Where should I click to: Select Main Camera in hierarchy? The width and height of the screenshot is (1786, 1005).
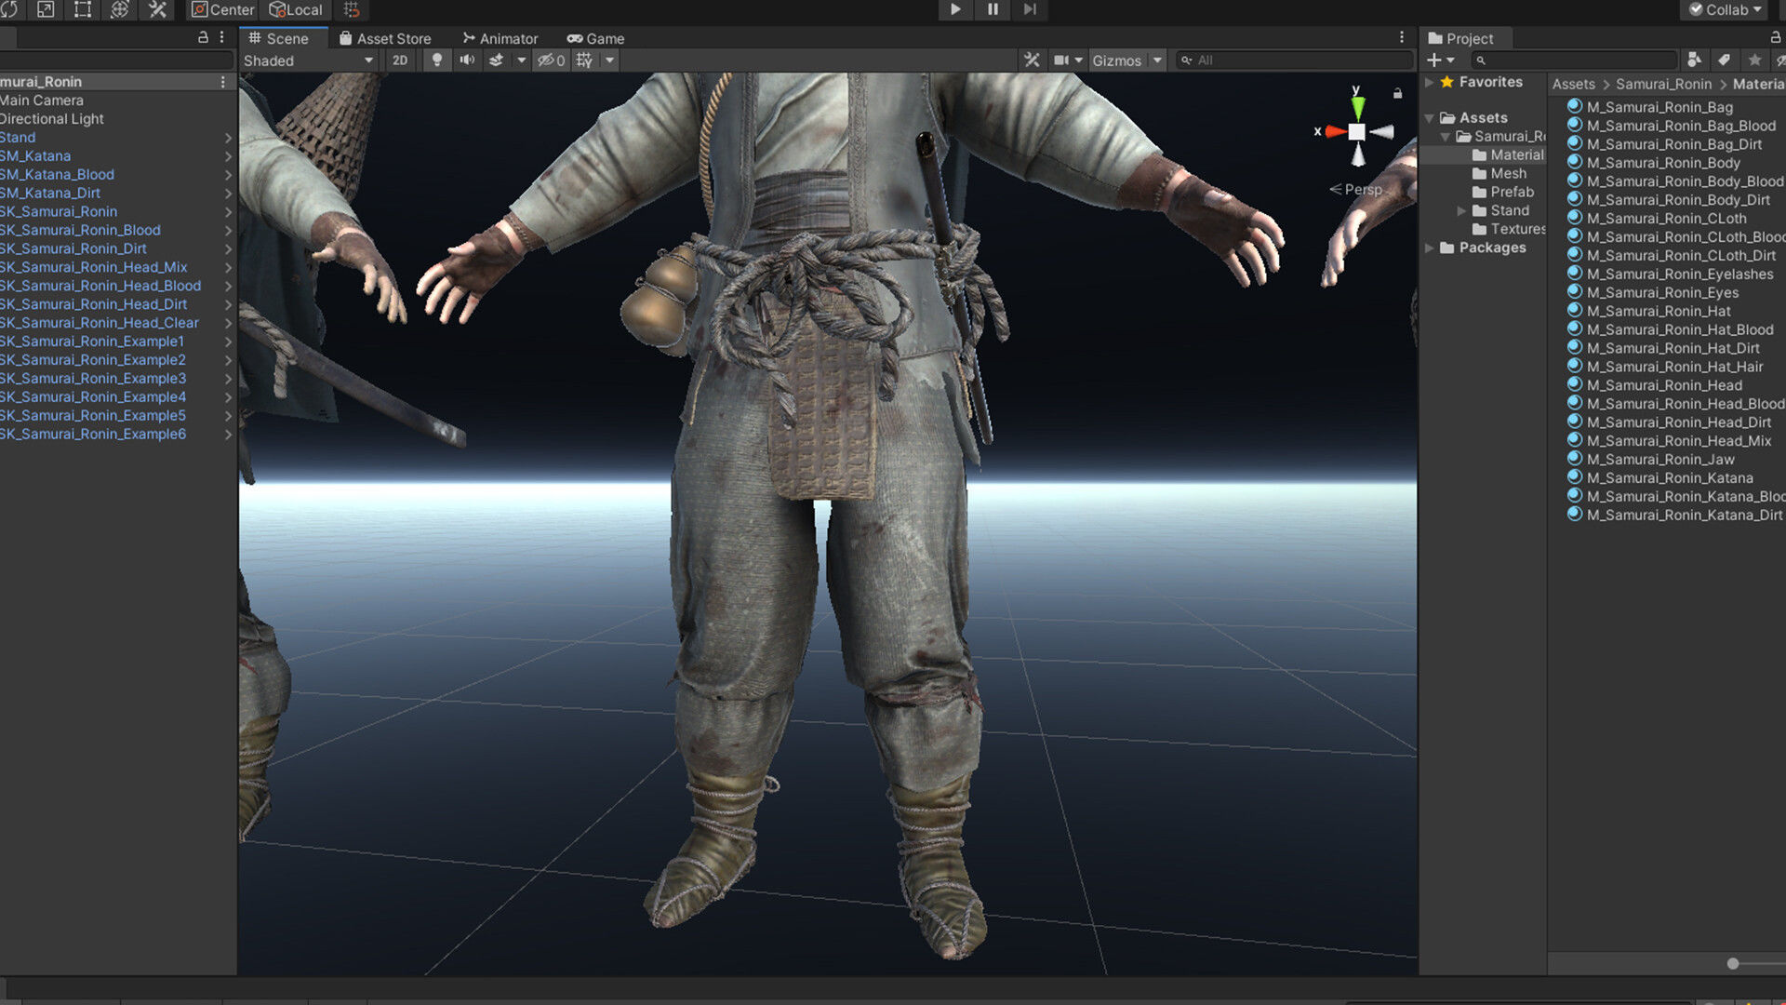[x=42, y=100]
